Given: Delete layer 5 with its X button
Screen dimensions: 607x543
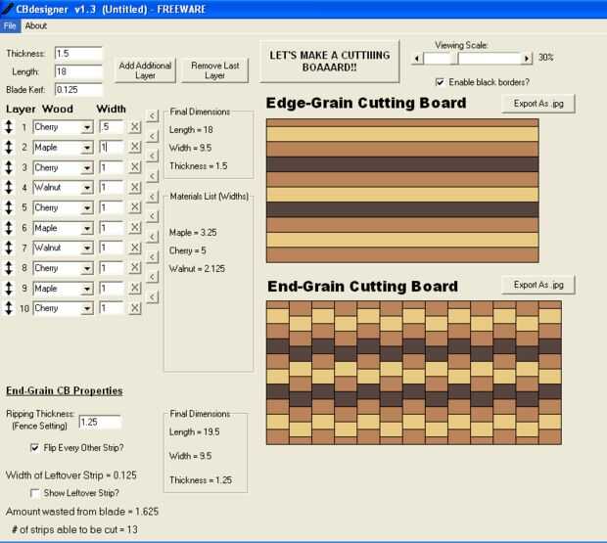Looking at the screenshot, I should click(x=135, y=207).
